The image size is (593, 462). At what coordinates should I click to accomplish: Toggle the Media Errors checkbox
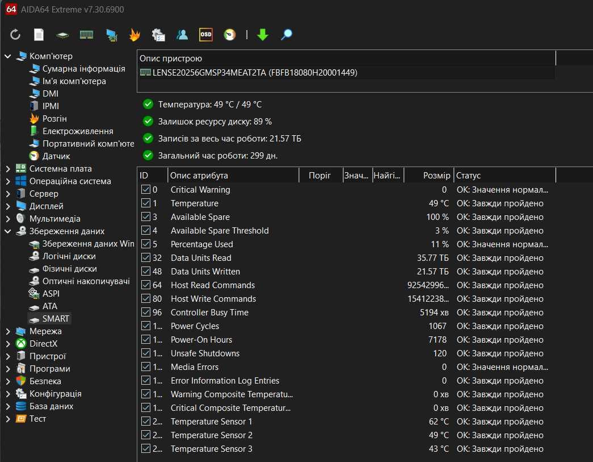146,367
